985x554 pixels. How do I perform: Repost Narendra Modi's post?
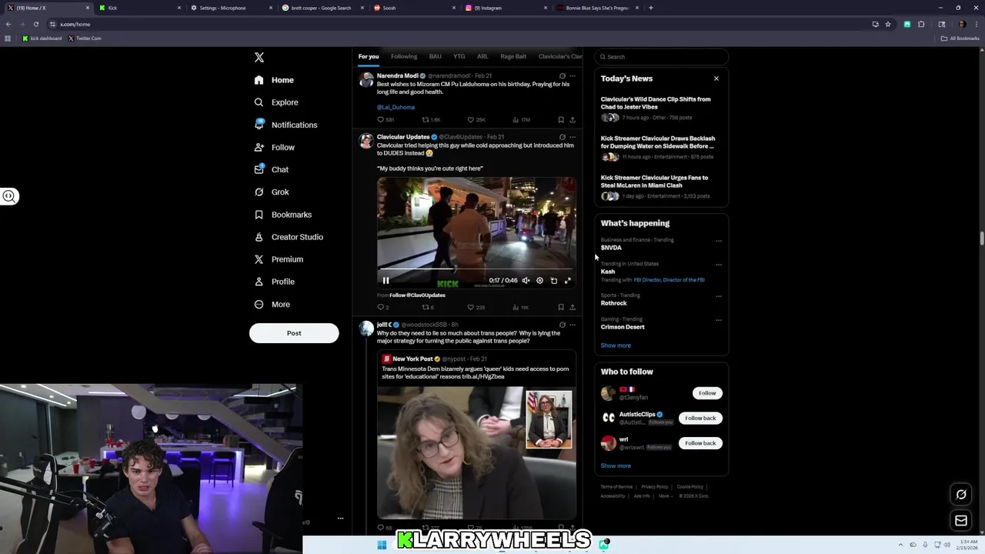click(431, 120)
